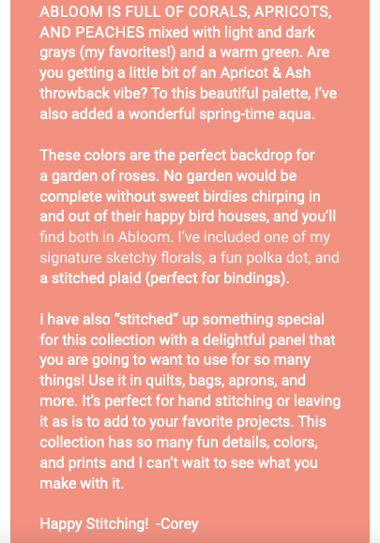Click '(perfect for bindings).' text
The height and width of the screenshot is (543, 380).
pyautogui.click(x=217, y=279)
